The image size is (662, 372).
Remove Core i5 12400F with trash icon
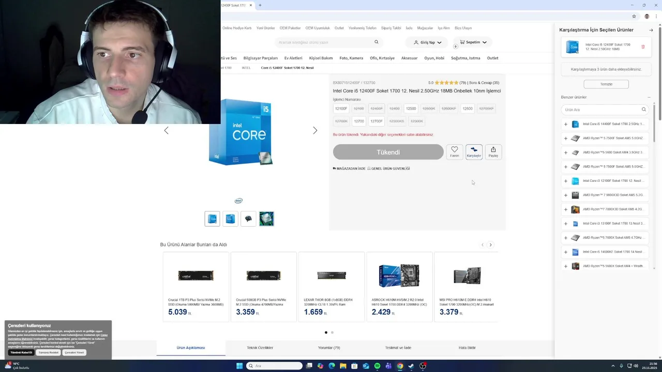tap(643, 47)
